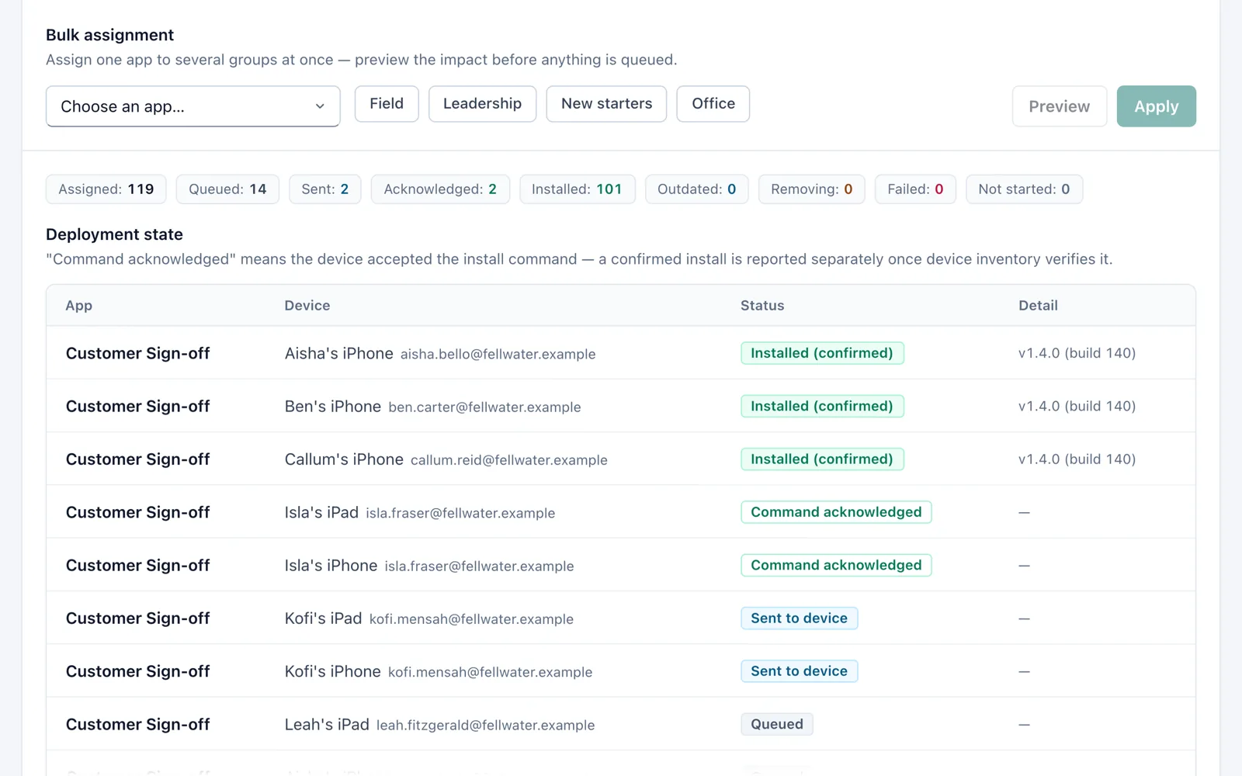Click leah.fitzgerald@fellwater.example email
The height and width of the screenshot is (776, 1242).
[x=486, y=726]
